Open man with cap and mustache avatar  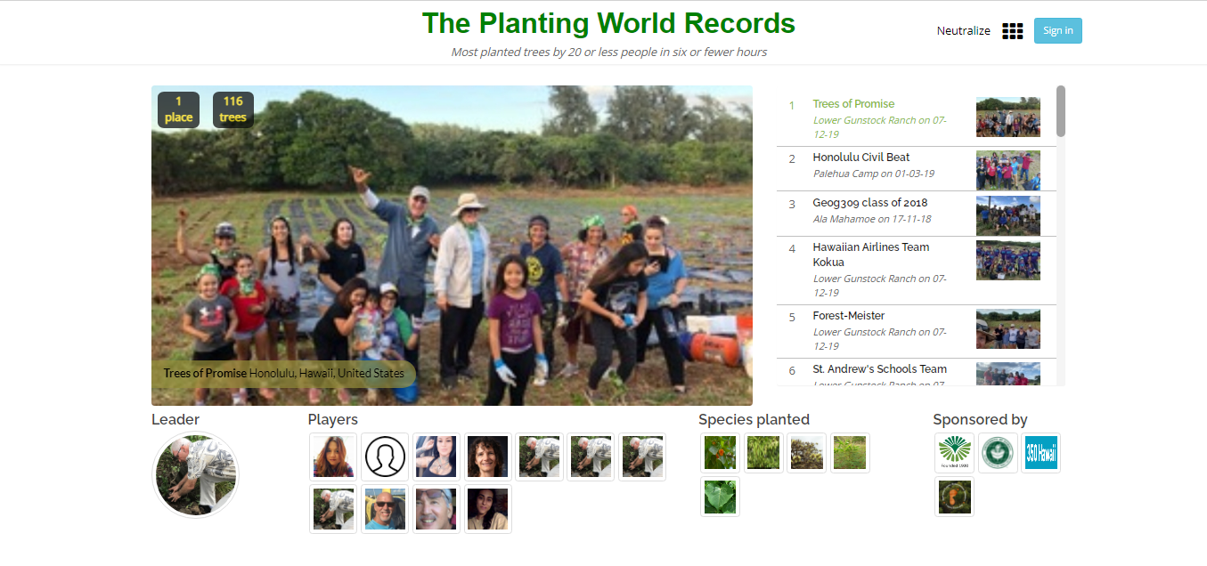point(436,509)
